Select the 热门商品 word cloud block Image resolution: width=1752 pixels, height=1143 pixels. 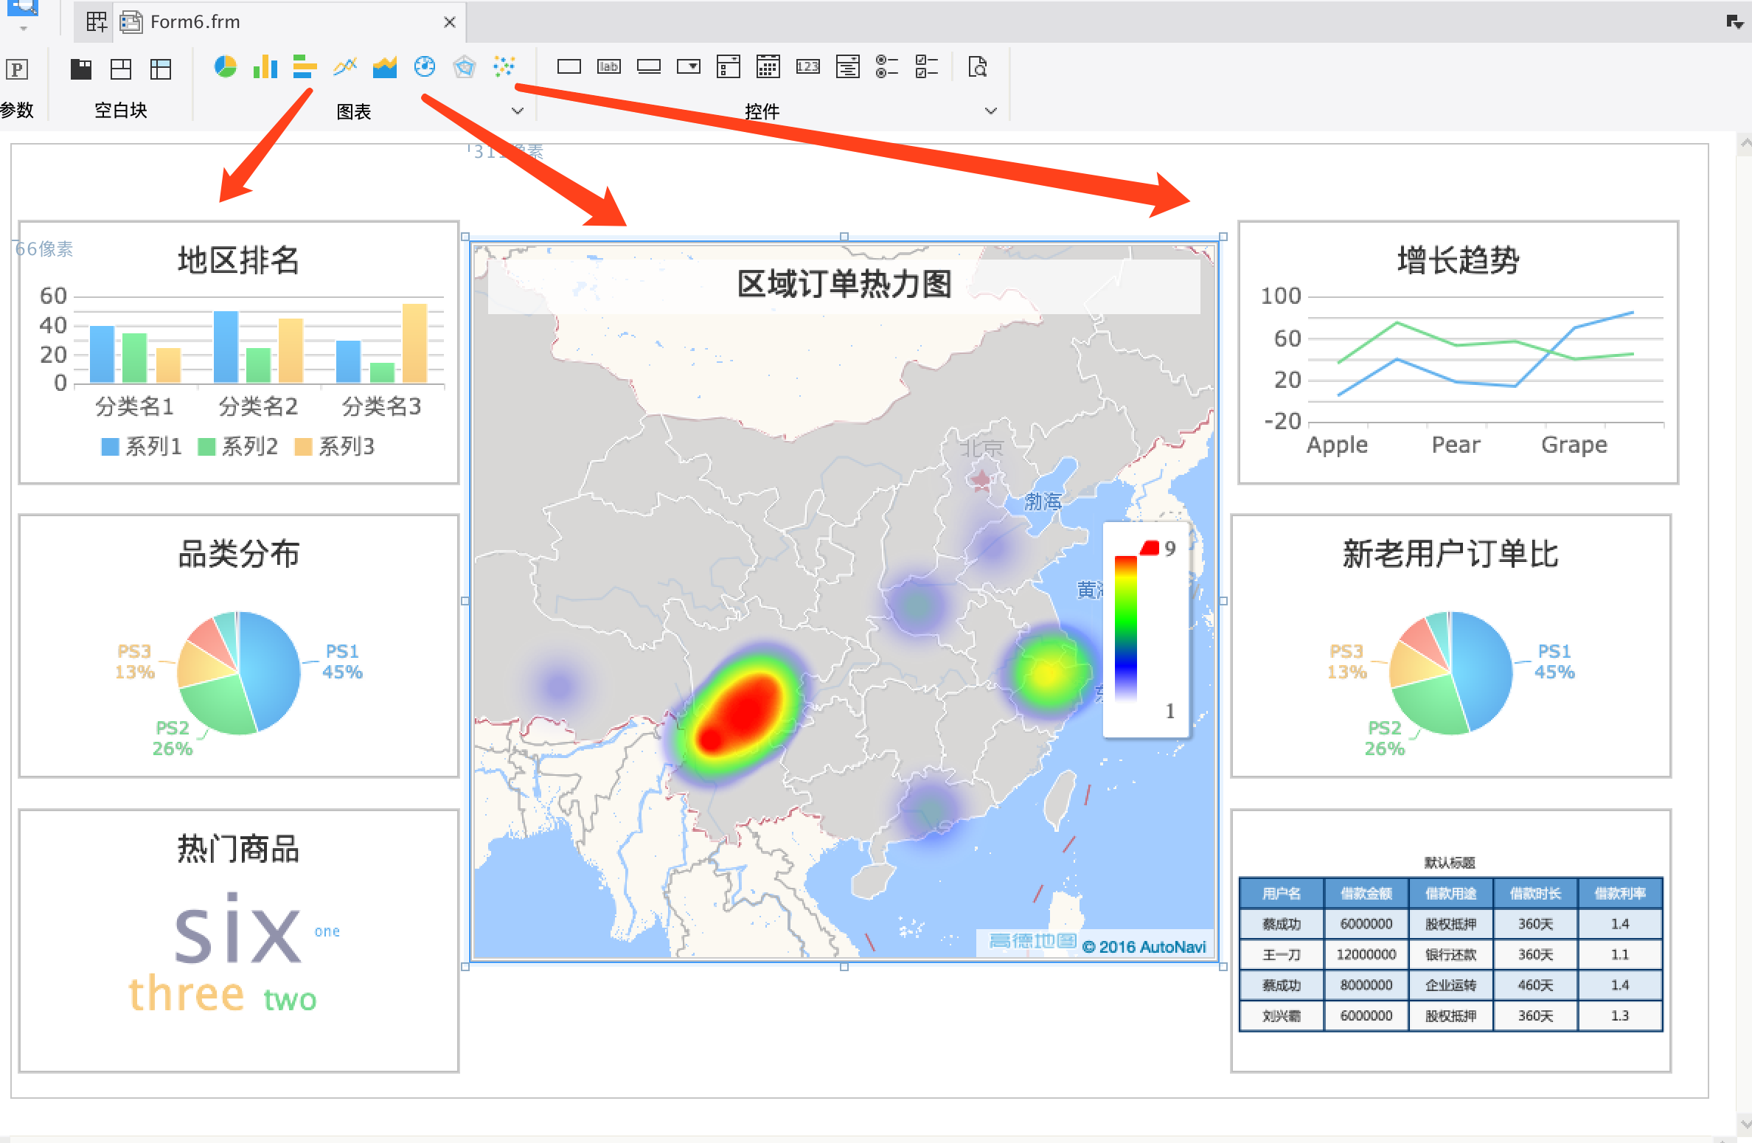point(238,940)
